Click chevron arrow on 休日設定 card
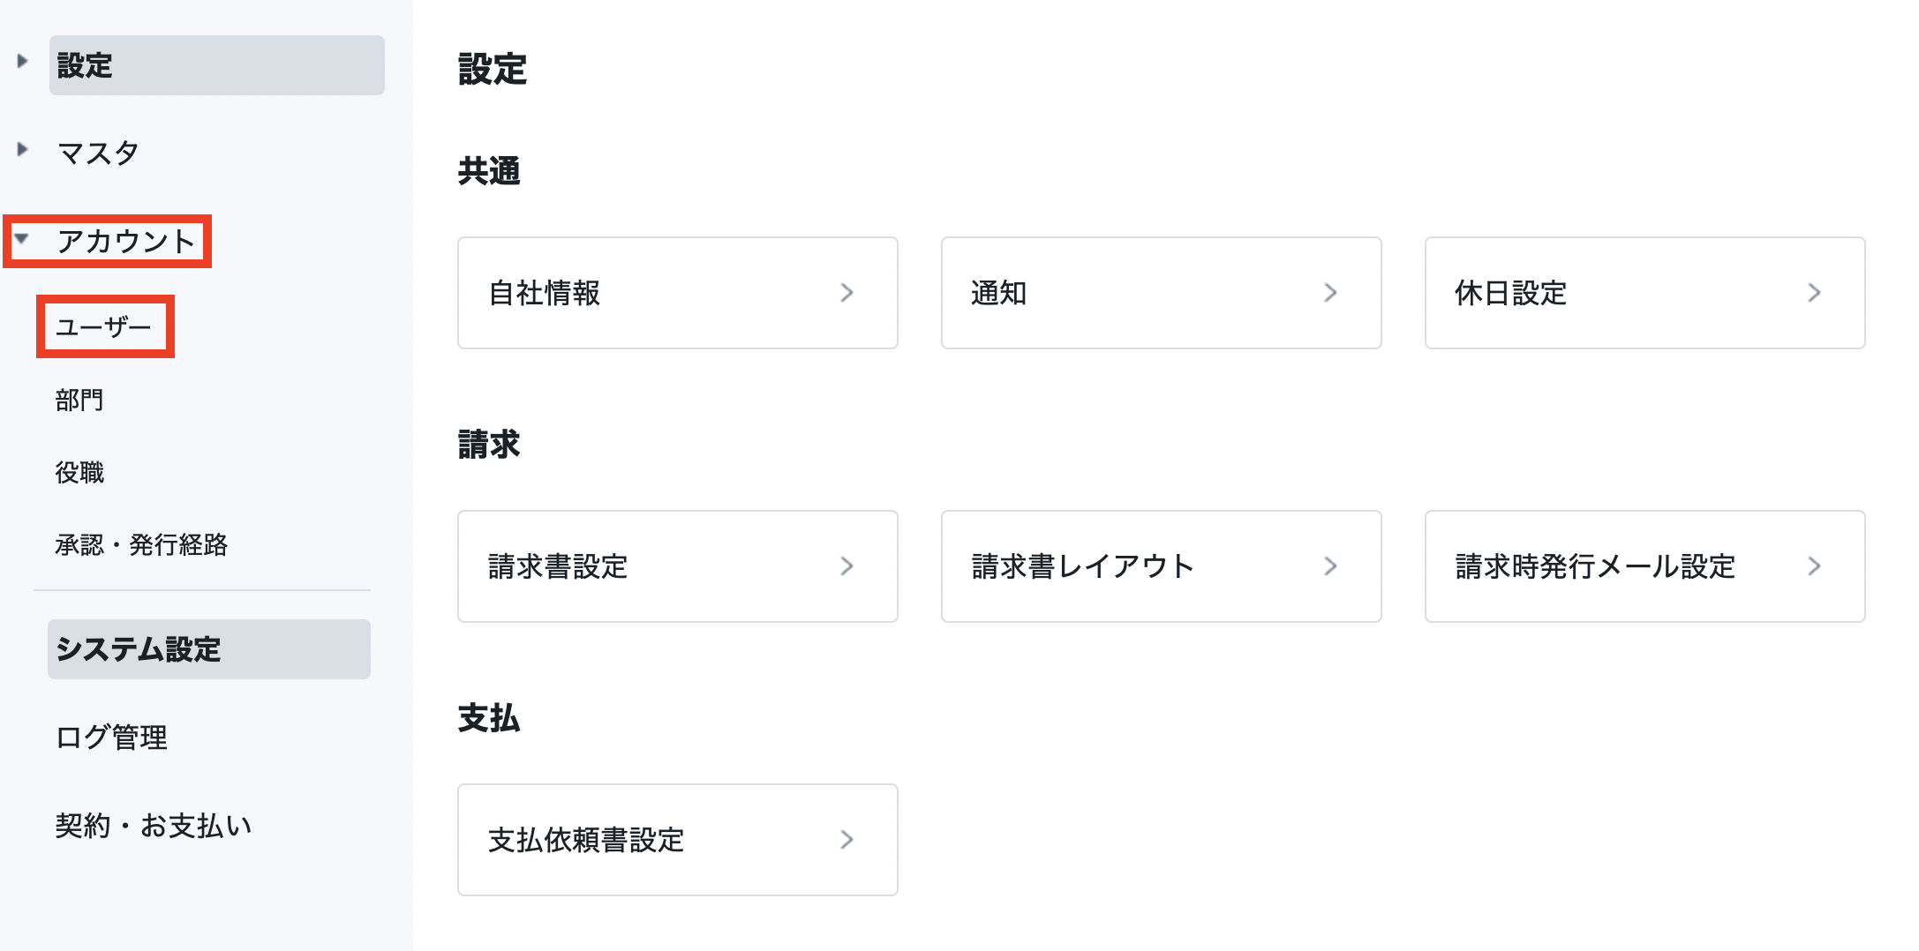Screen dimensions: 1919x951 (1814, 293)
